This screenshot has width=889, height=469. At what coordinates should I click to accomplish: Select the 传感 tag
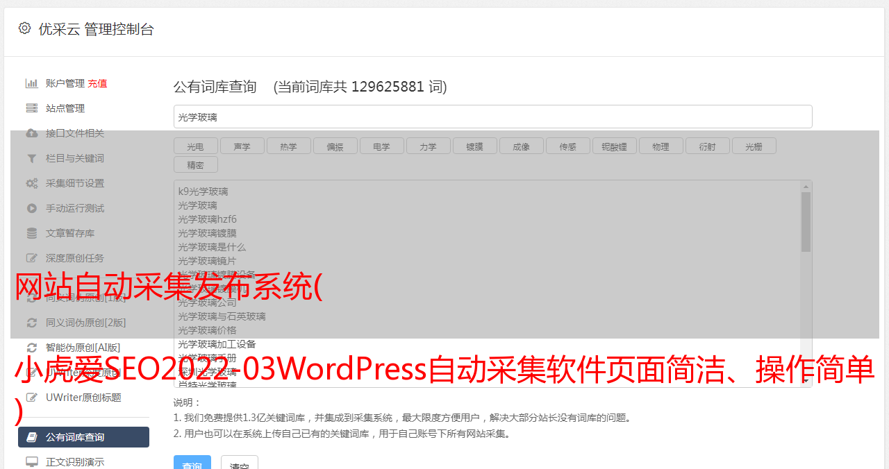point(567,146)
